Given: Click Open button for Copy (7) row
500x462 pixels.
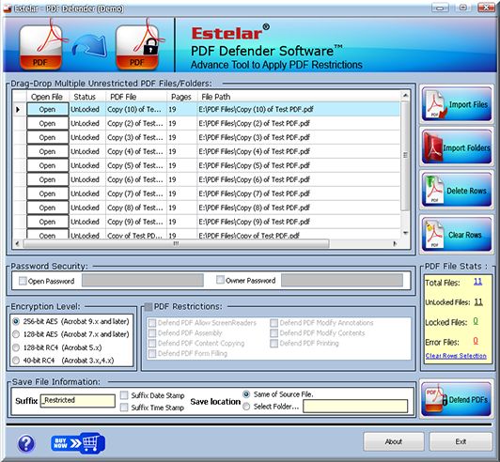Looking at the screenshot, I should click(x=48, y=193).
